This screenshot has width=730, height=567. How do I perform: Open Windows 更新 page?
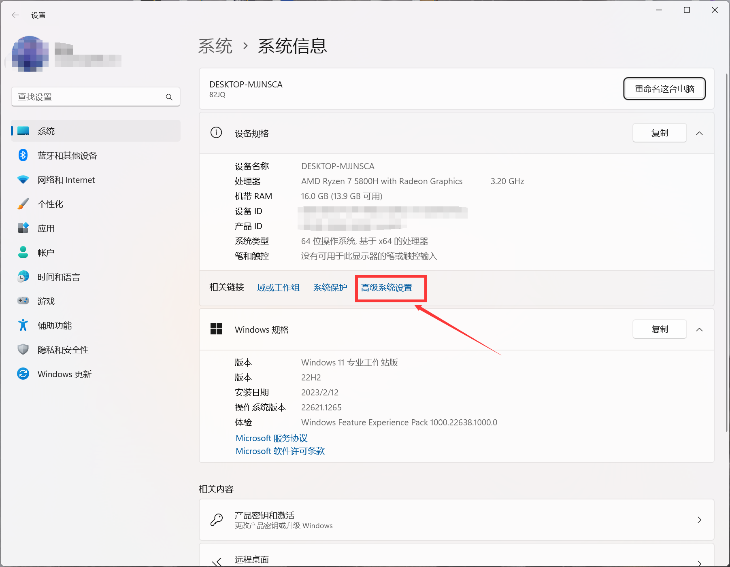96,374
